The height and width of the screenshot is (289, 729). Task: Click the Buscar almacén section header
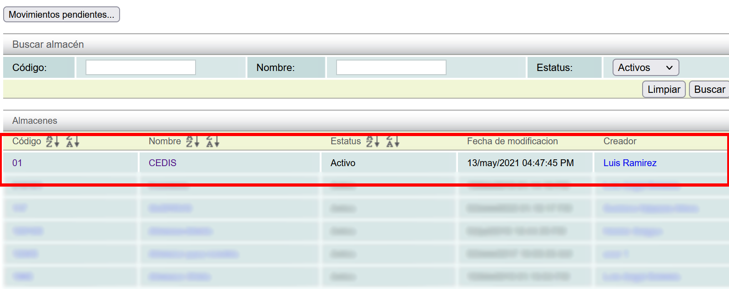click(x=48, y=45)
